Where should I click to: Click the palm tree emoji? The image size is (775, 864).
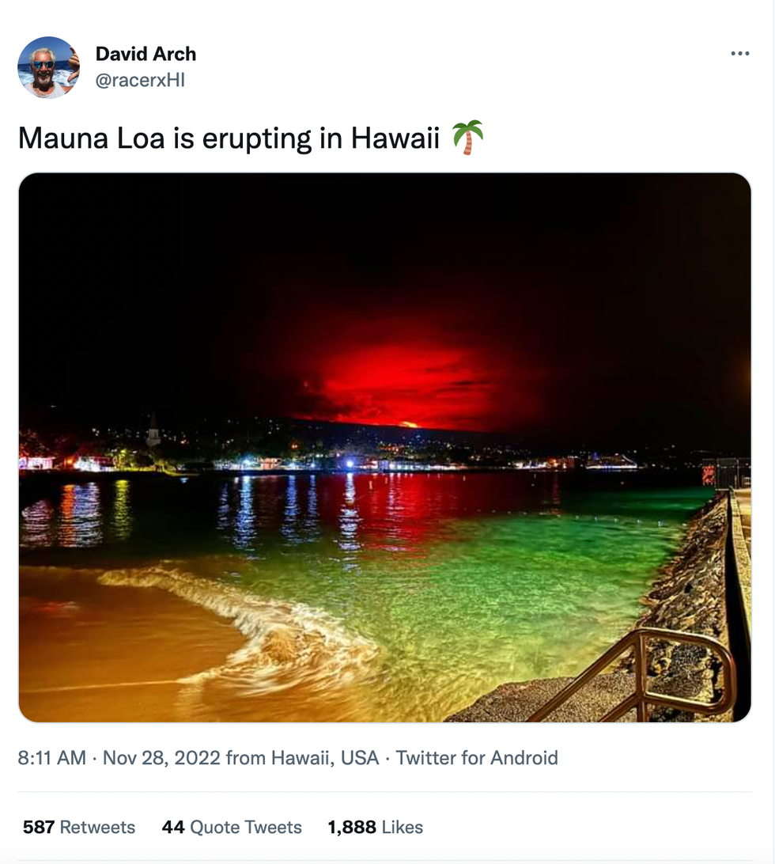[467, 137]
